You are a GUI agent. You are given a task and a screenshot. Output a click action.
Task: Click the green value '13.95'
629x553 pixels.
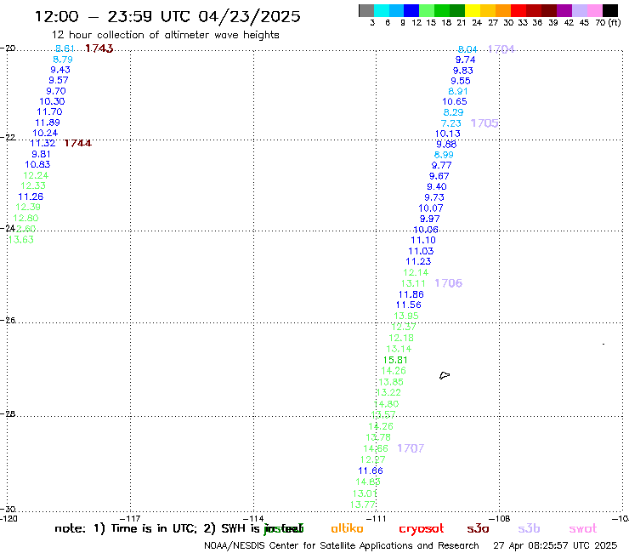click(x=406, y=316)
